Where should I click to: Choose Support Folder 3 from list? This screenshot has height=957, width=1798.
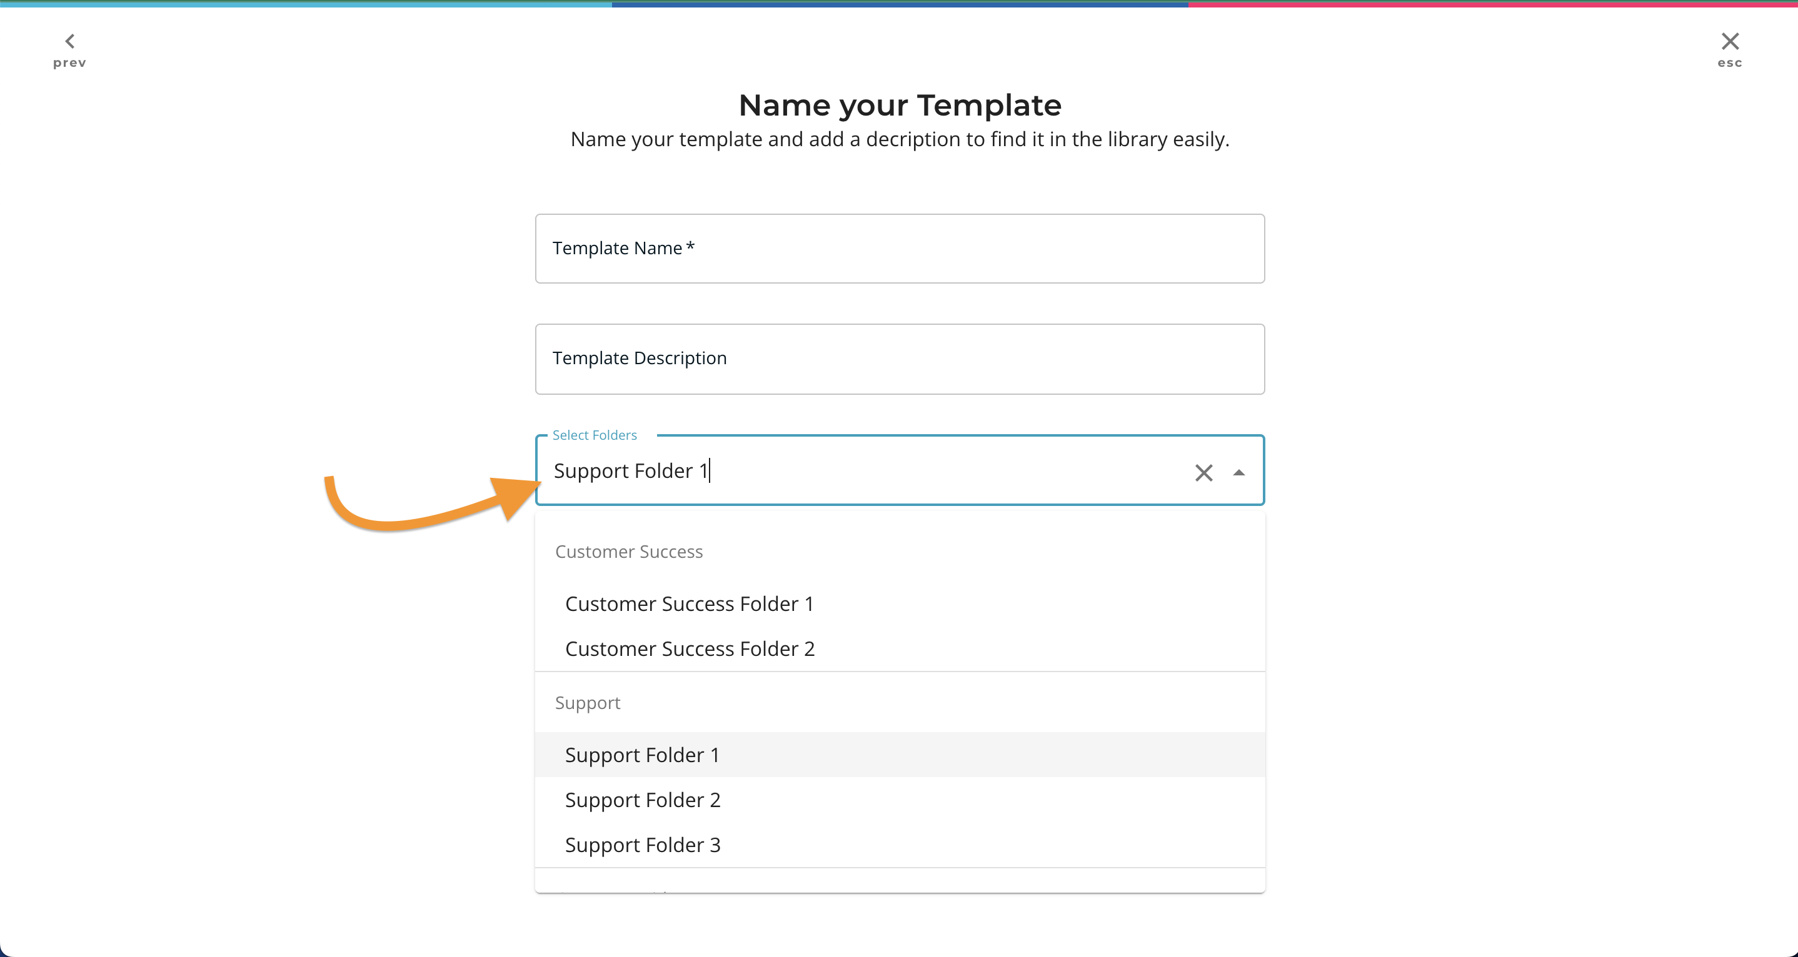pos(642,845)
